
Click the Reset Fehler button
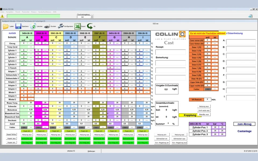(x=12, y=134)
